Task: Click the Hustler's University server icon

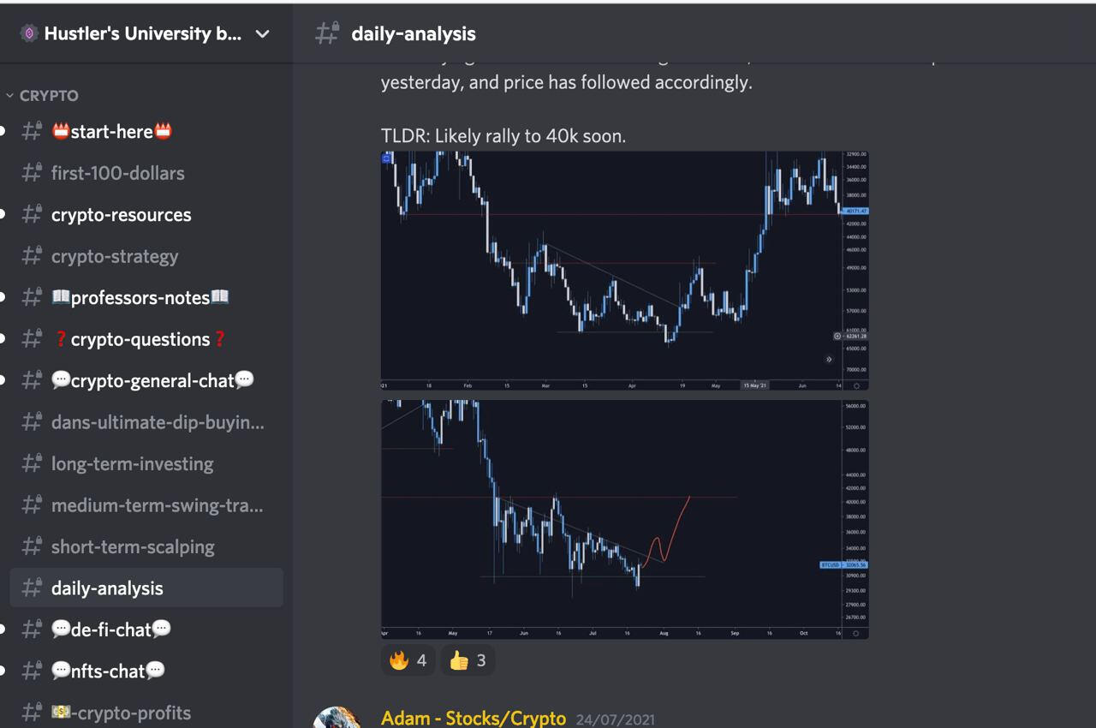Action: (29, 34)
